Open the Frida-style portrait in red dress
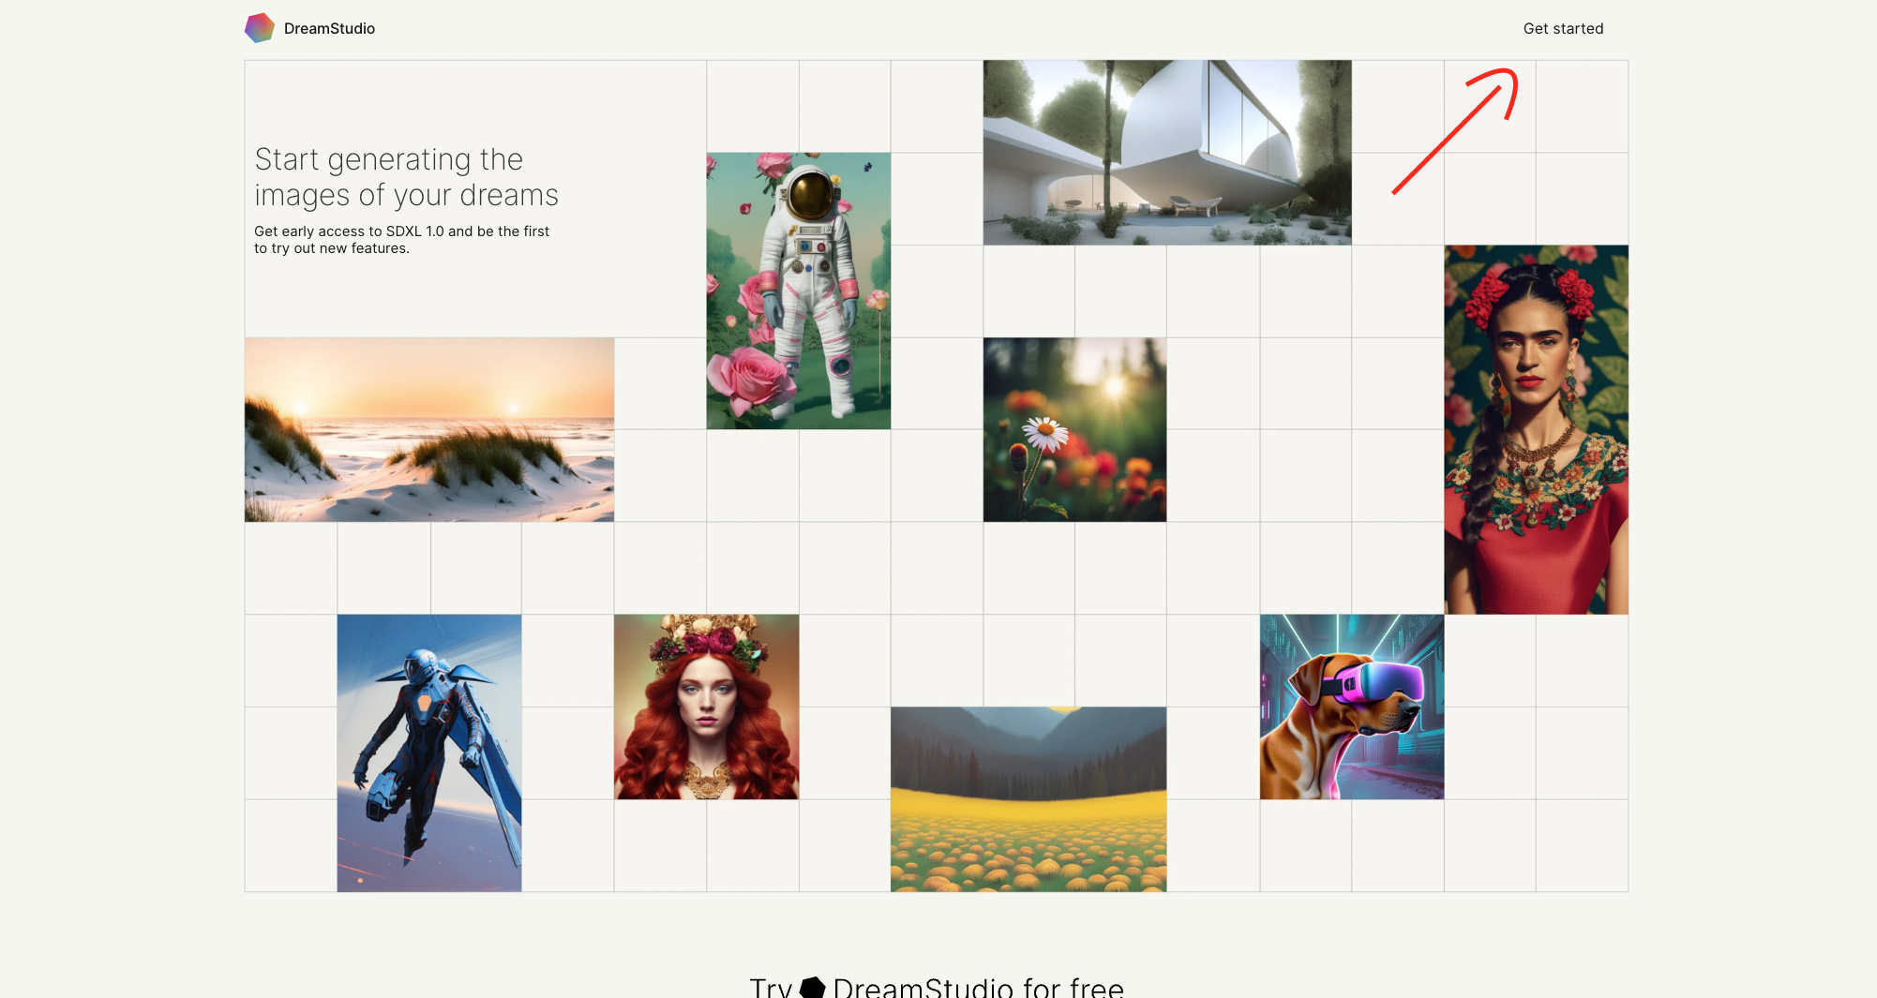The height and width of the screenshot is (998, 1877). 1537,430
